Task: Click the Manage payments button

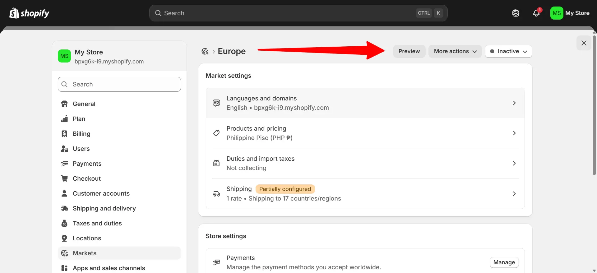Action: tap(504, 262)
